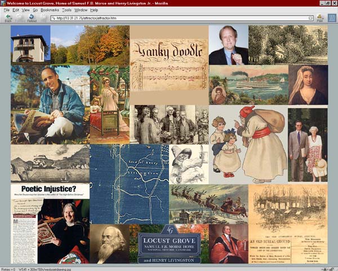Print the page with the Print icon
Viewport: 338px width, 271px height.
[x=319, y=18]
